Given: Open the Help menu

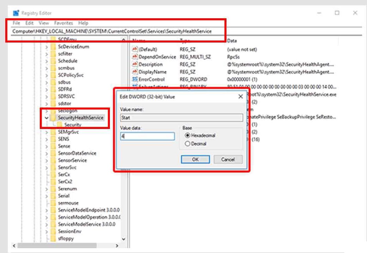Looking at the screenshot, I should tap(83, 23).
